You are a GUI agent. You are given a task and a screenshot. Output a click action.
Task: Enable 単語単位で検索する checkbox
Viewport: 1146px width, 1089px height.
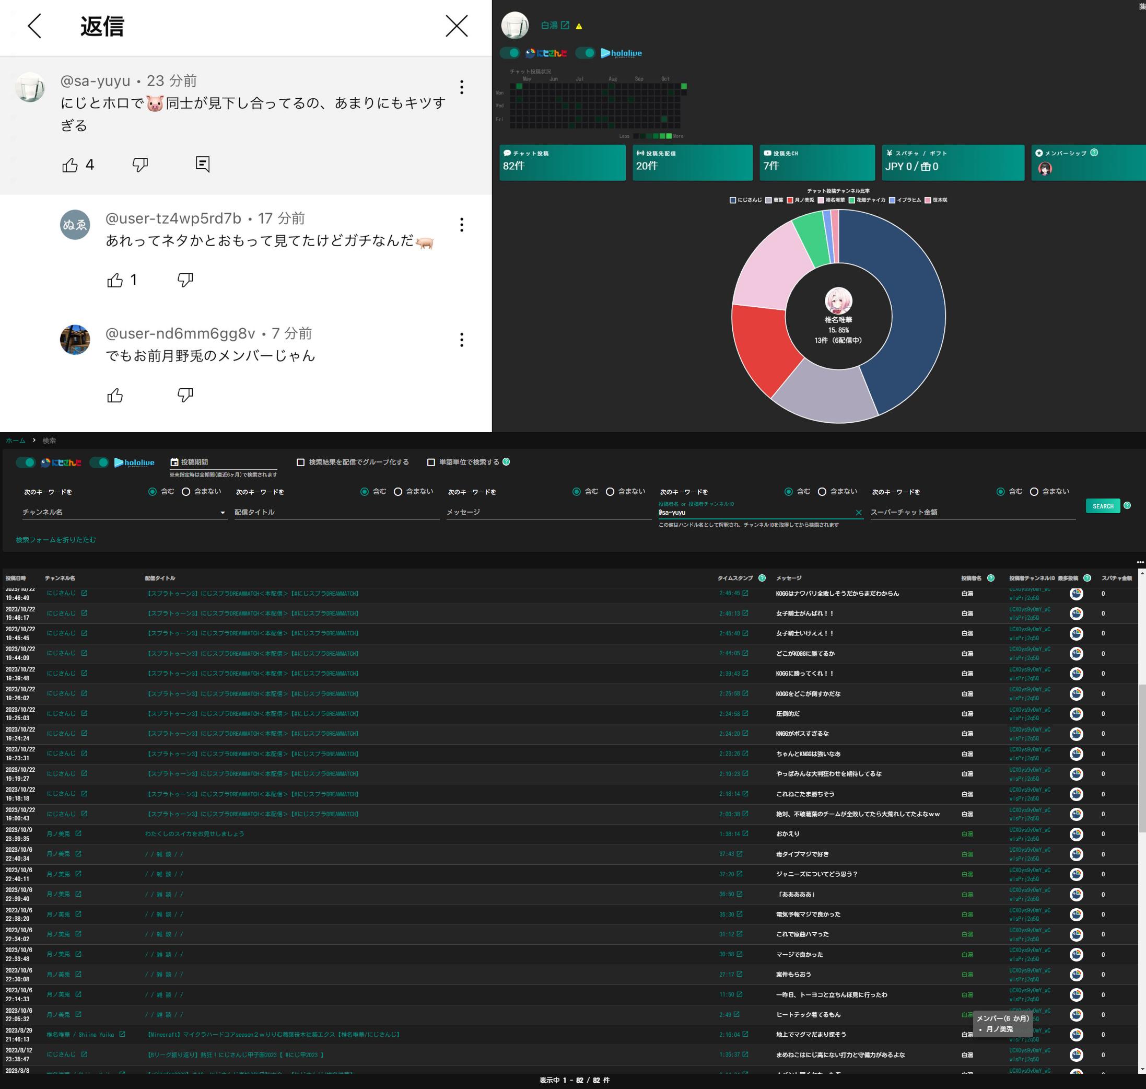tap(430, 462)
